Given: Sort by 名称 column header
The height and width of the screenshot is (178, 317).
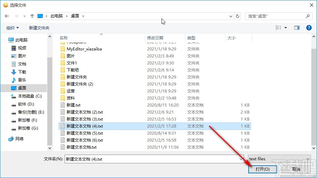Looking at the screenshot, I should pyautogui.click(x=63, y=38).
